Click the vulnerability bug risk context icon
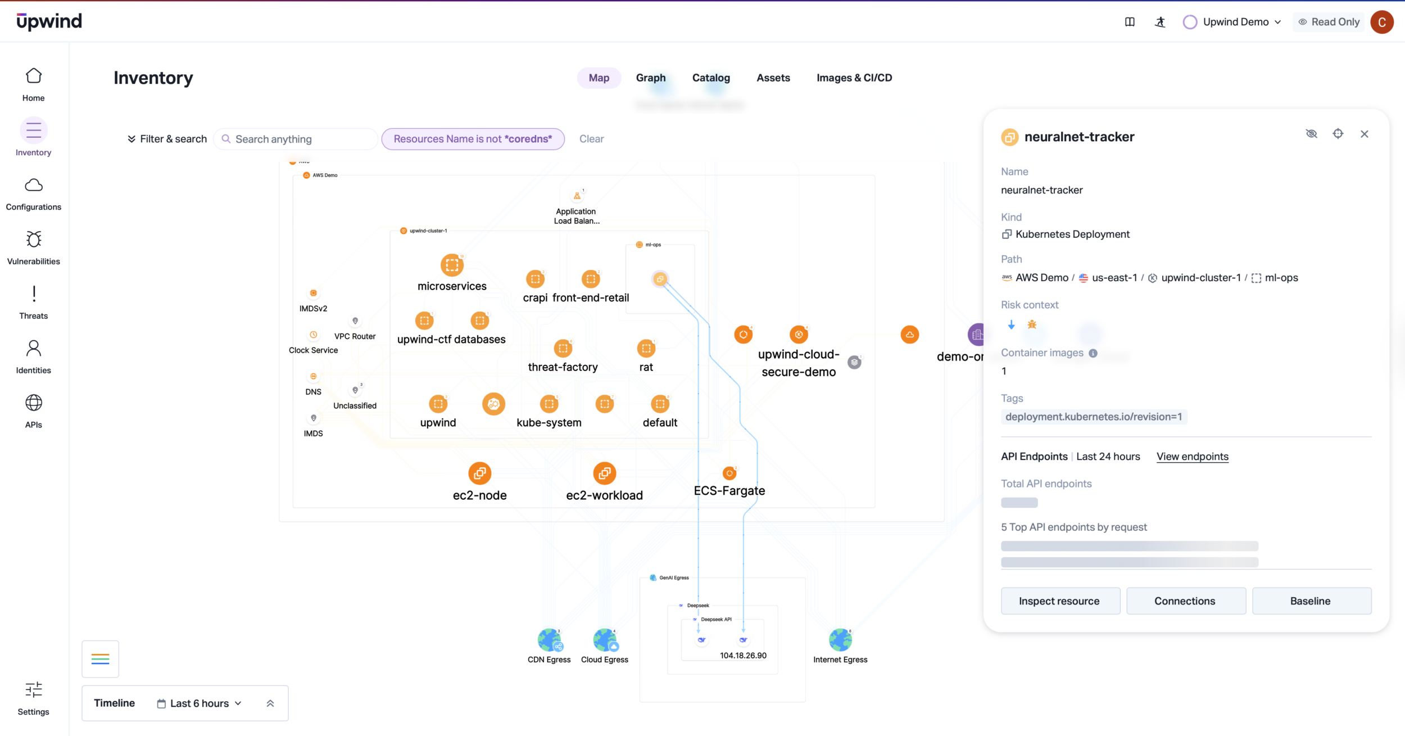 click(1032, 324)
